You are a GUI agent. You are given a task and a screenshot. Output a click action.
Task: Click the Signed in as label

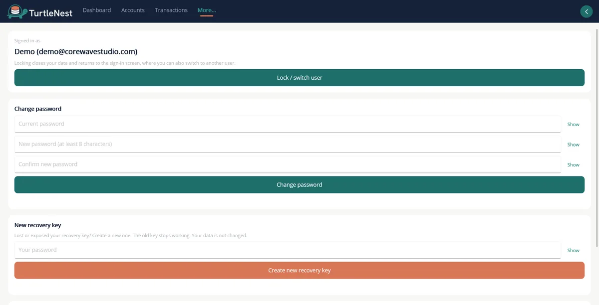[x=27, y=41]
